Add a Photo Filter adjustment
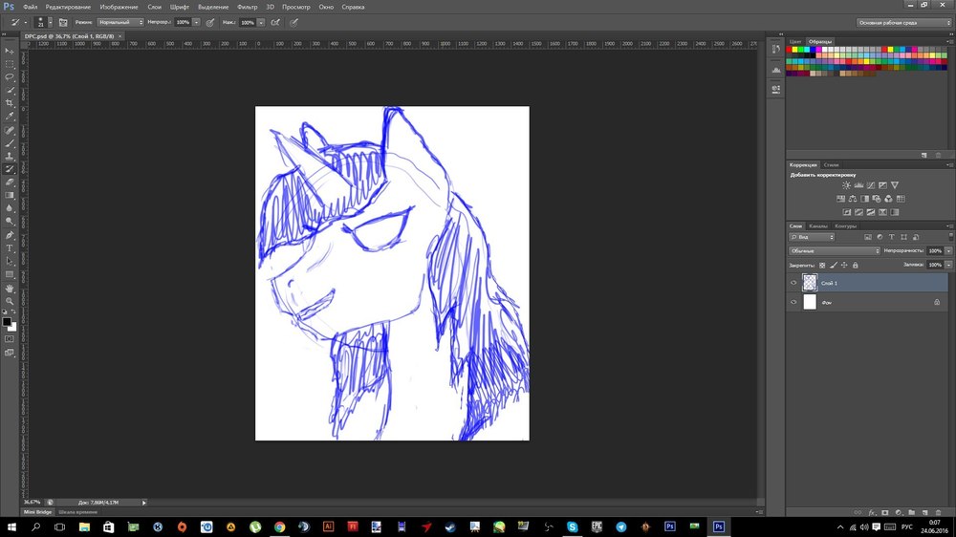 pyautogui.click(x=876, y=199)
